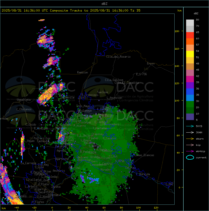
Task: Click the 'S_MARTIN' map label
Action: coord(95,146)
